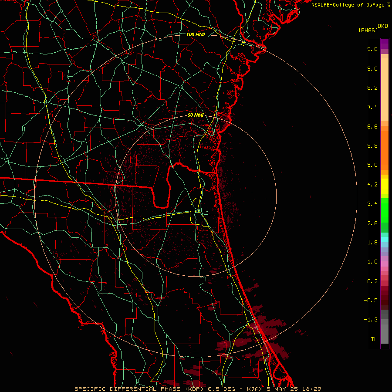This screenshot has width=392, height=392.
Task: Click the 7.4 scale value
Action: pos(372,107)
